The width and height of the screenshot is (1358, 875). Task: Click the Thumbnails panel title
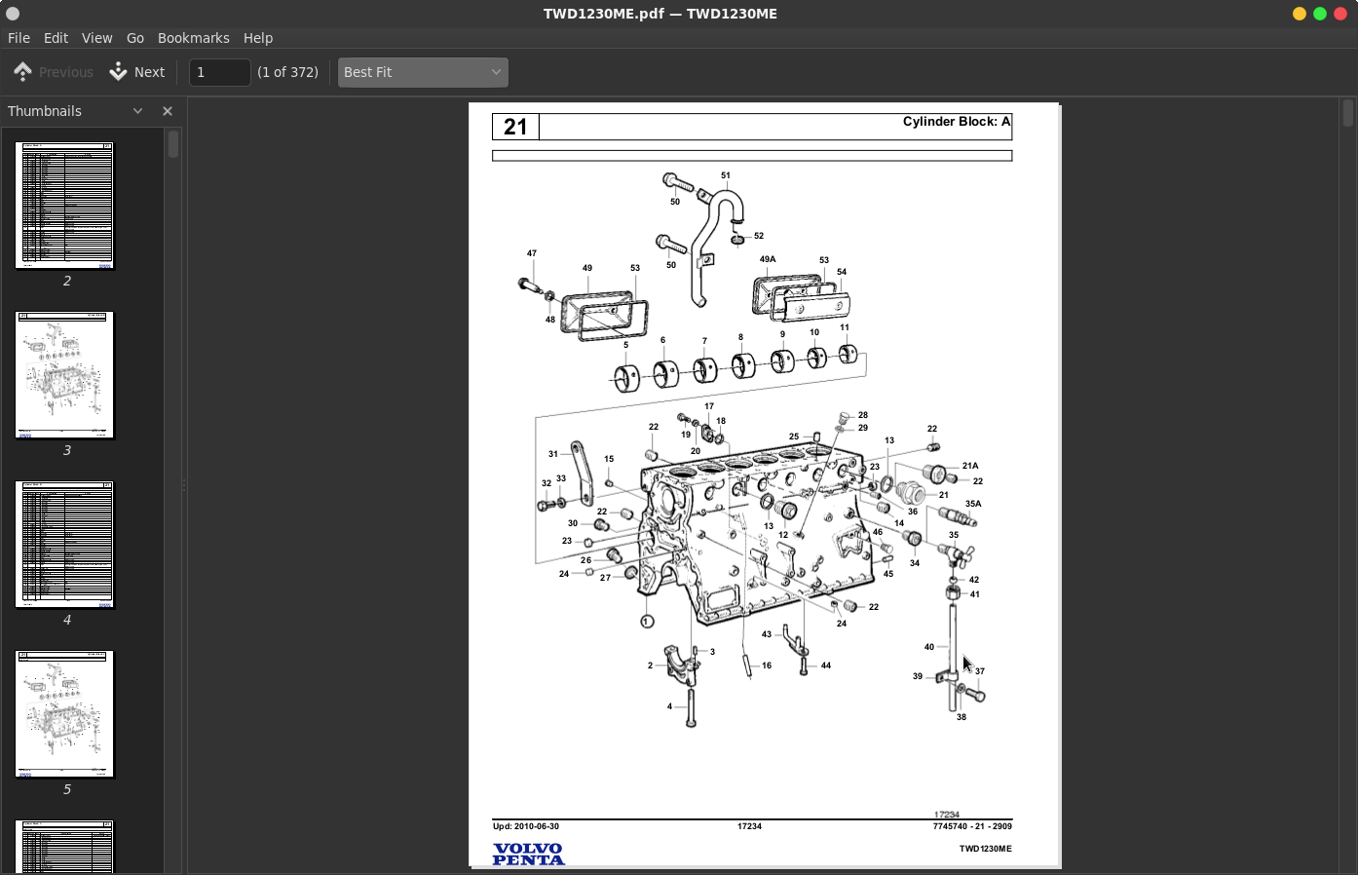[45, 111]
